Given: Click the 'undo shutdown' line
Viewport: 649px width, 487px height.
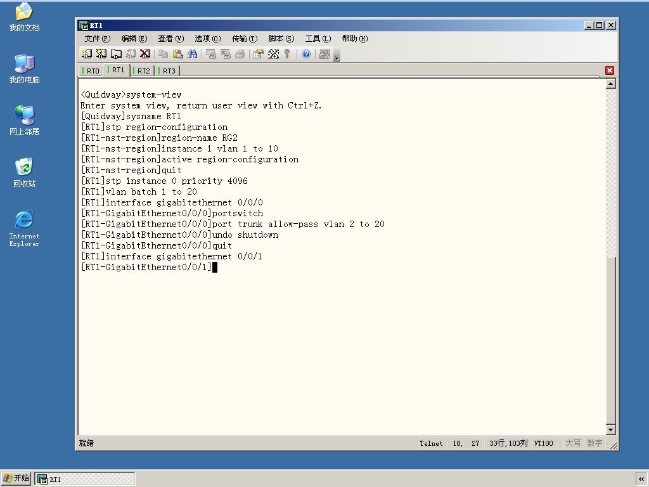Looking at the screenshot, I should pyautogui.click(x=179, y=235).
